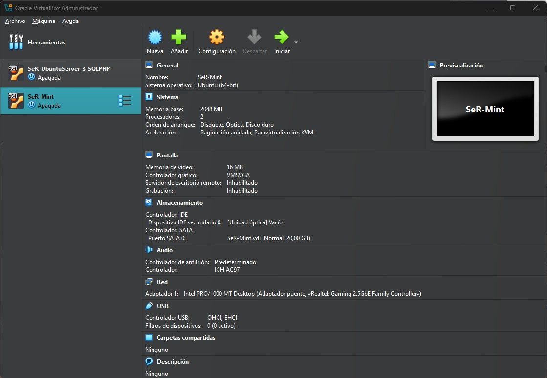Click the 'OHCI, EHCI' USB controller value
Viewport: 547px width, 378px height.
coord(222,318)
